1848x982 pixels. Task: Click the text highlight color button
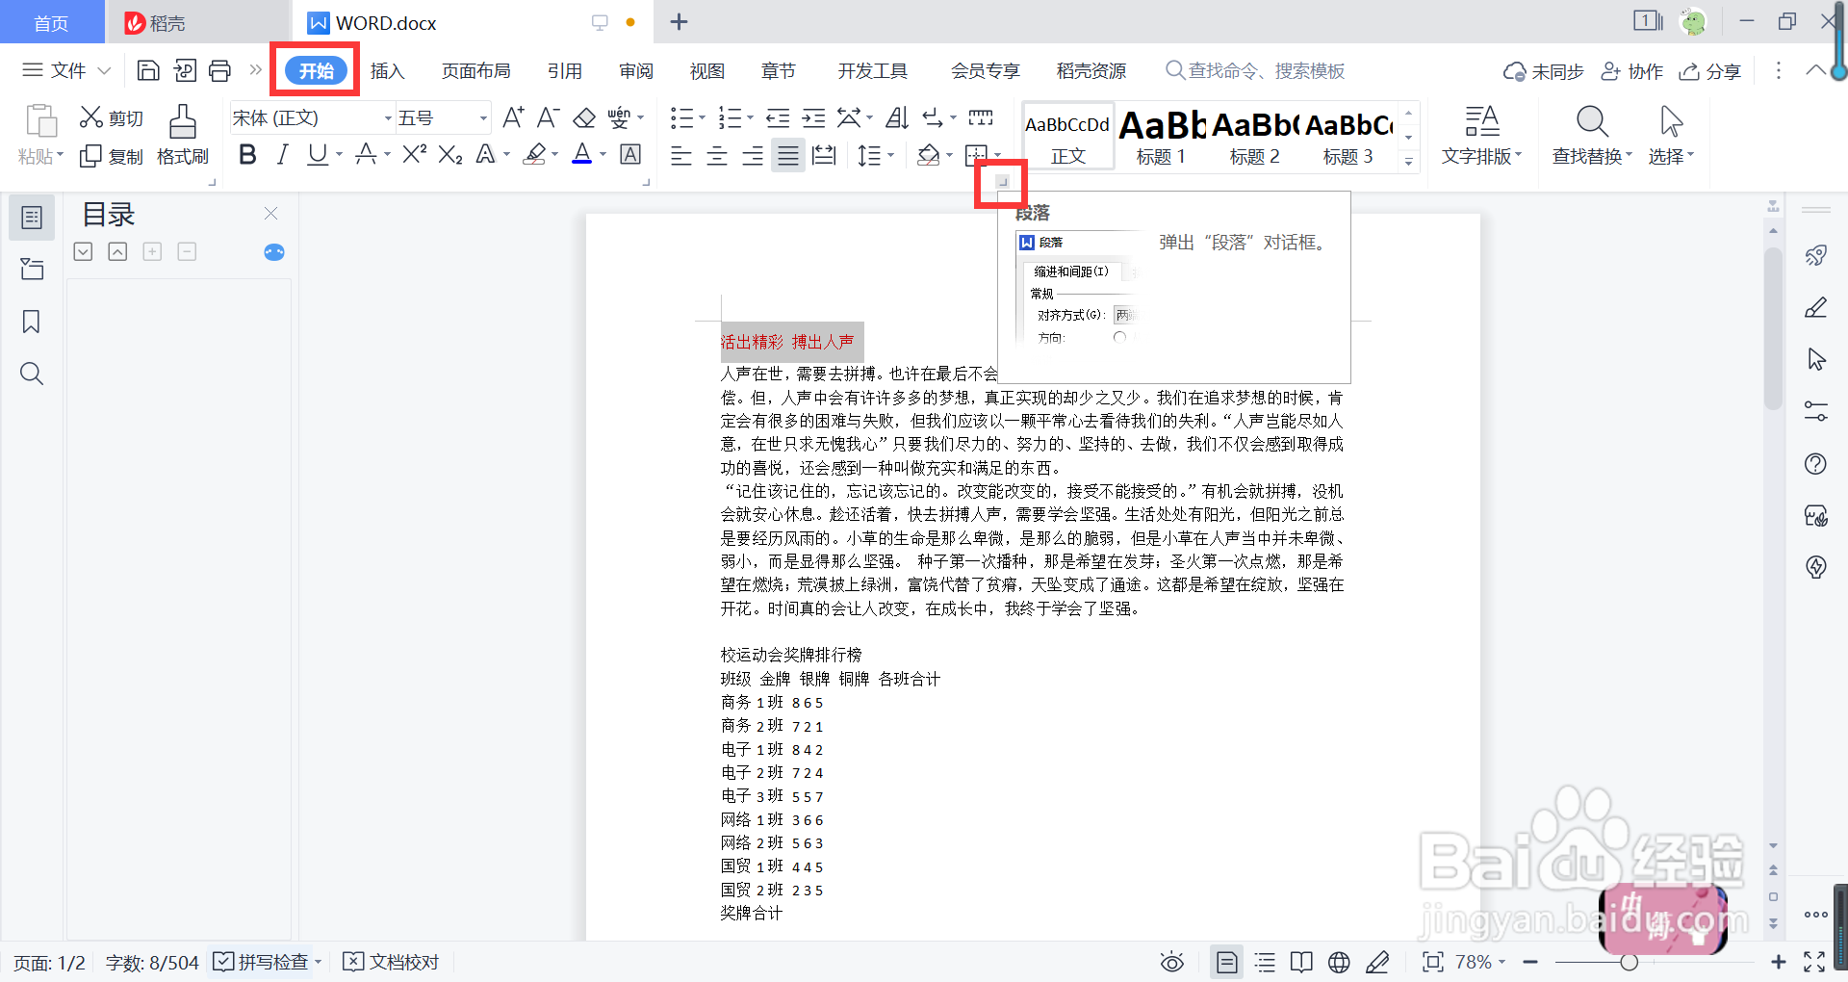(x=535, y=154)
